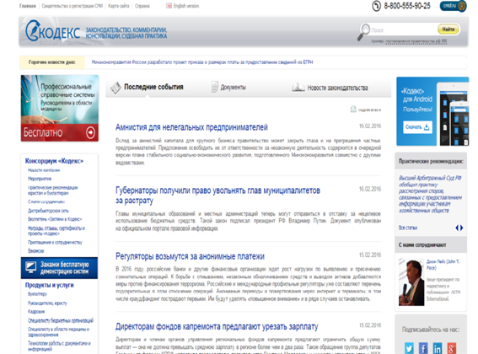The width and height of the screenshot is (478, 354).
Task: Click the Кодекс для Android banner image
Action: (x=432, y=111)
